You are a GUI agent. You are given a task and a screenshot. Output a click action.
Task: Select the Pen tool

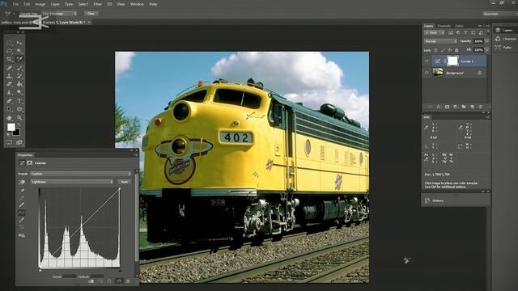(9, 101)
